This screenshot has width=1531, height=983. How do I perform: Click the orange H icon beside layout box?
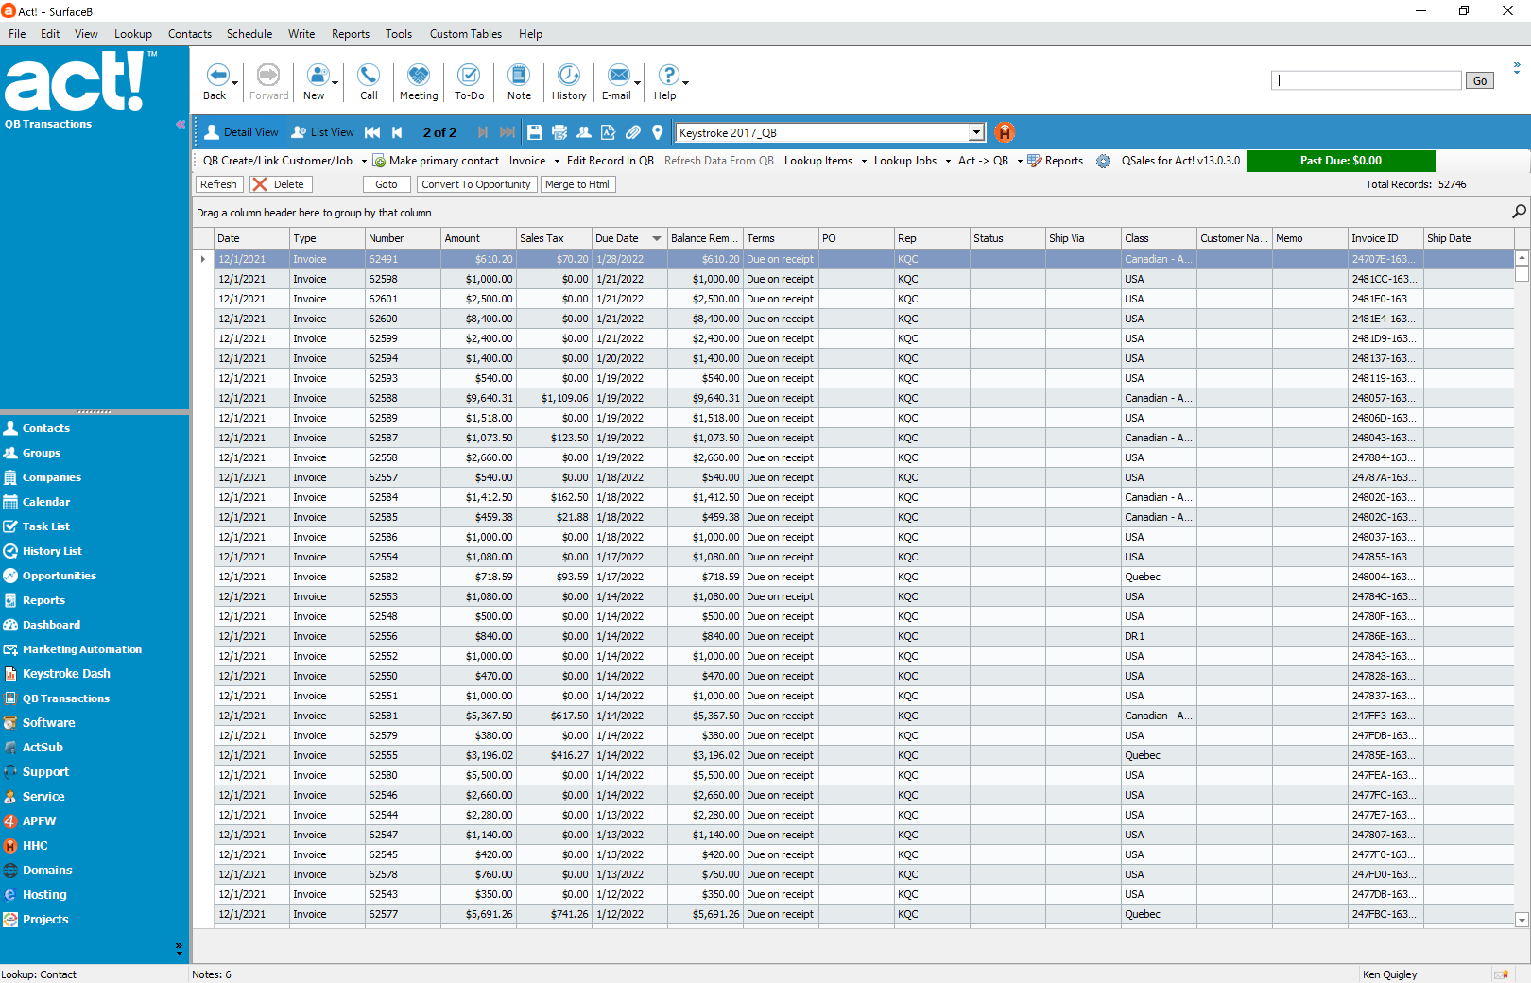pos(1005,132)
